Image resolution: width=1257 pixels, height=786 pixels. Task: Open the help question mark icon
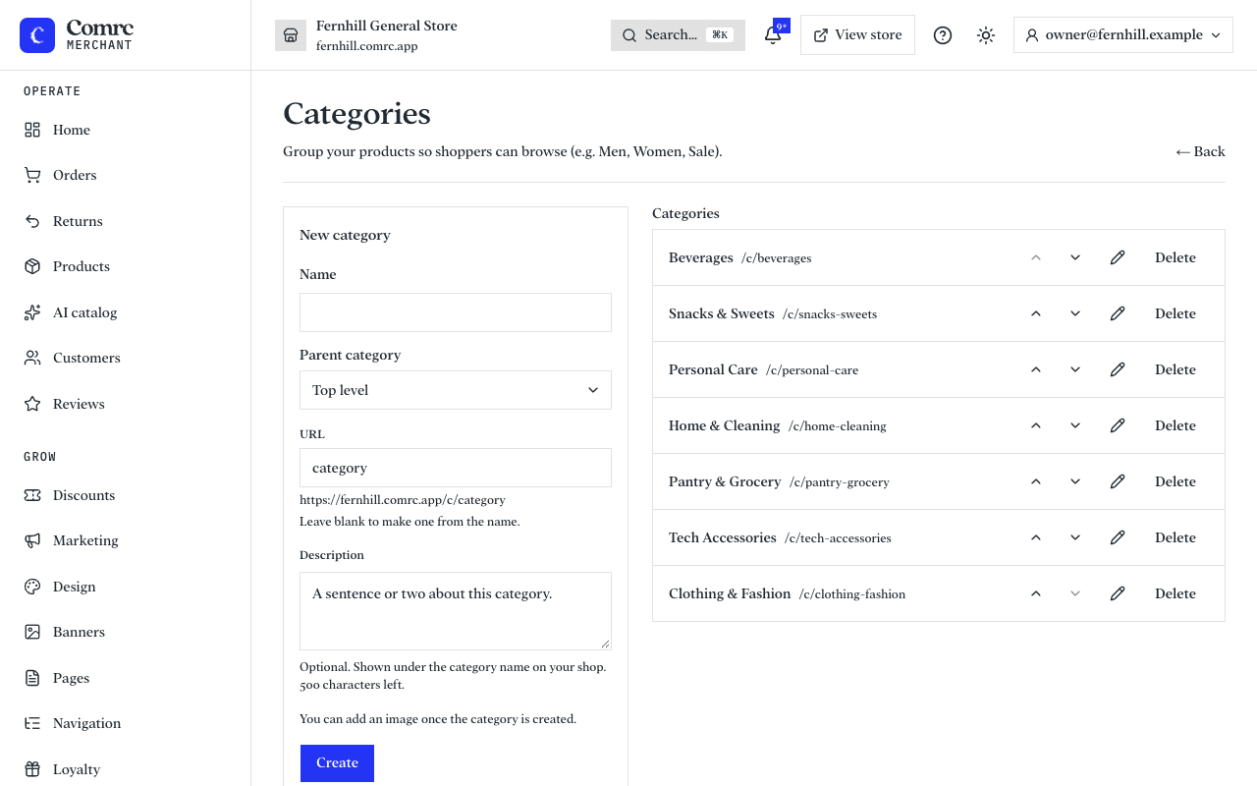point(943,35)
